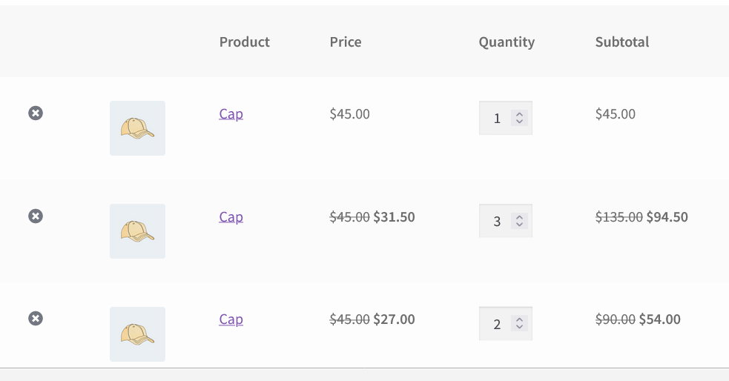Remove the $27.00 Cap item from cart
Screen dimensions: 729x381
[x=36, y=318]
